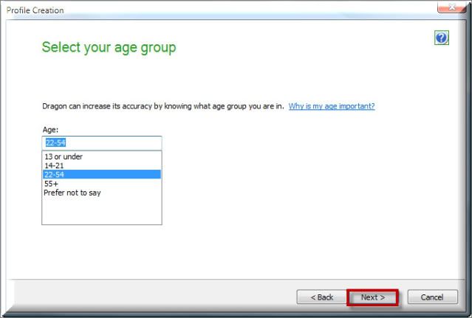Viewport: 472px width, 318px height.
Task: Select '13 or under' age group
Action: [102, 156]
